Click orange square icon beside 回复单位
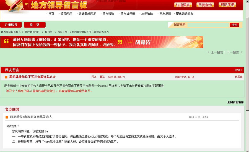The height and width of the screenshot is (152, 249). [7, 117]
